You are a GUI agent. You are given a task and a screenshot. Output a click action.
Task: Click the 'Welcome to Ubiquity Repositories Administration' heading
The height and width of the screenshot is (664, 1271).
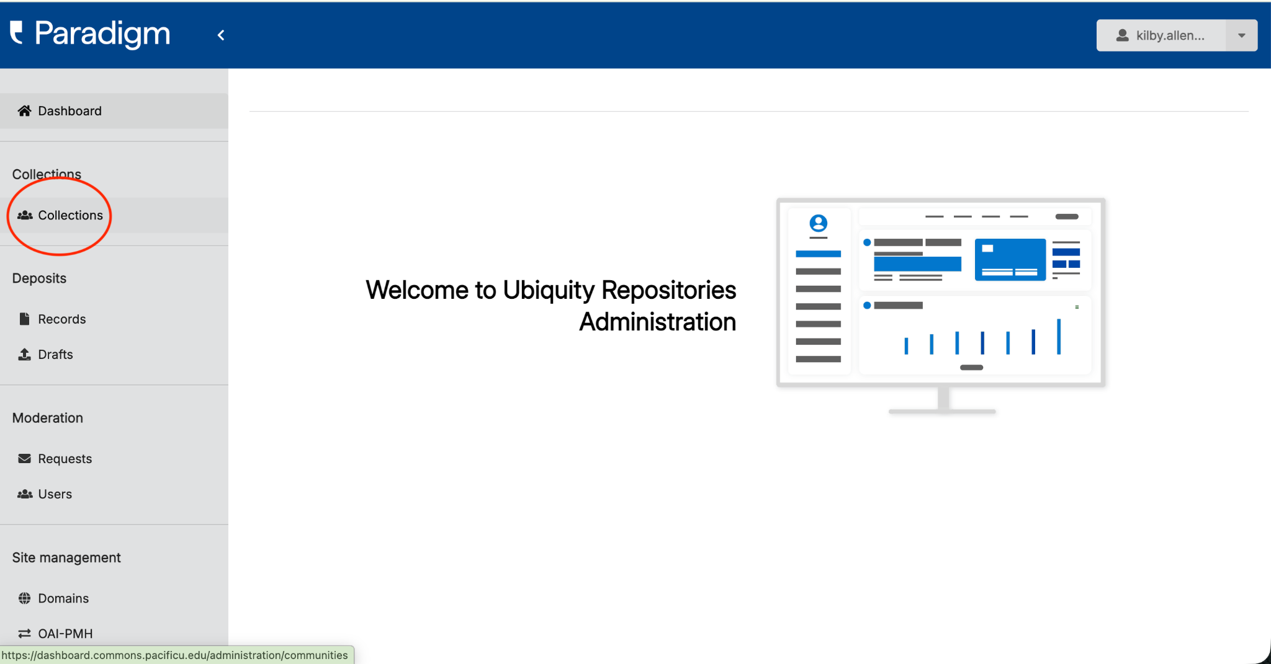click(x=550, y=306)
